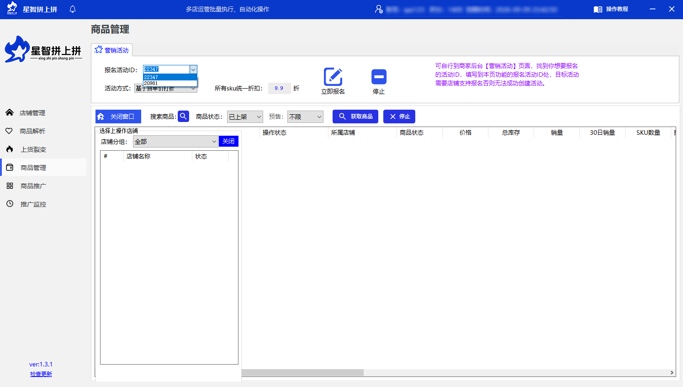This screenshot has width=683, height=387.
Task: Open the 商品状态 dropdown
Action: click(245, 117)
